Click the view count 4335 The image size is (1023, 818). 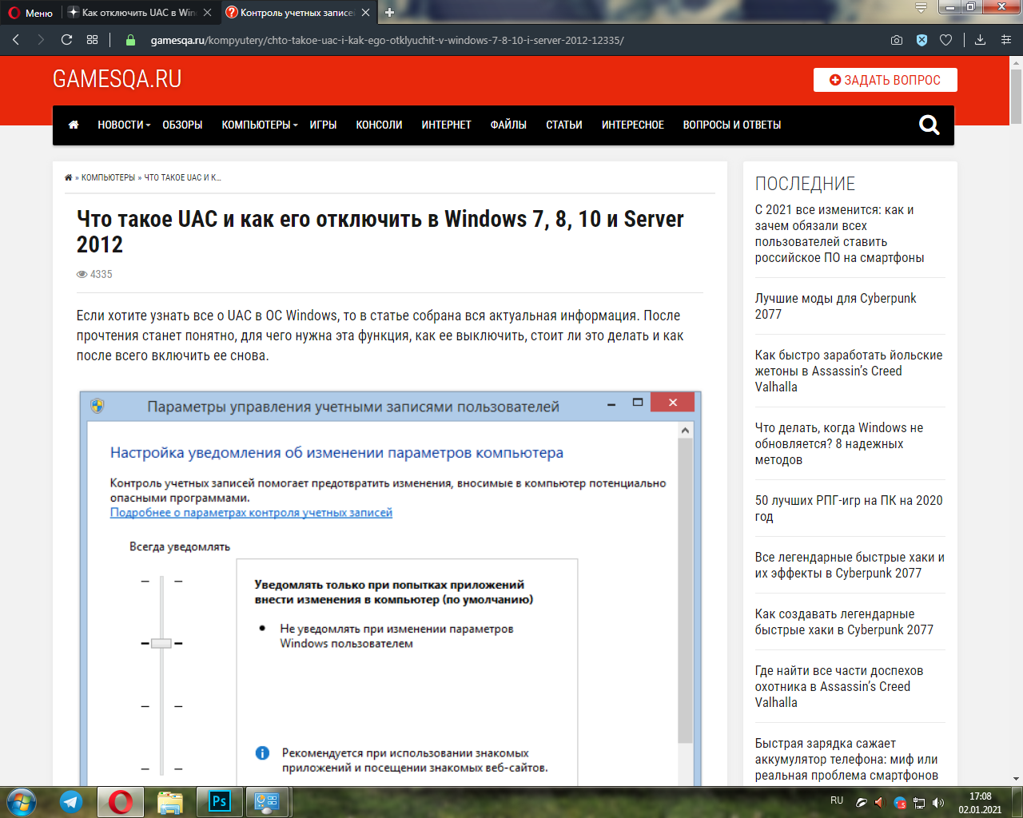tap(94, 274)
